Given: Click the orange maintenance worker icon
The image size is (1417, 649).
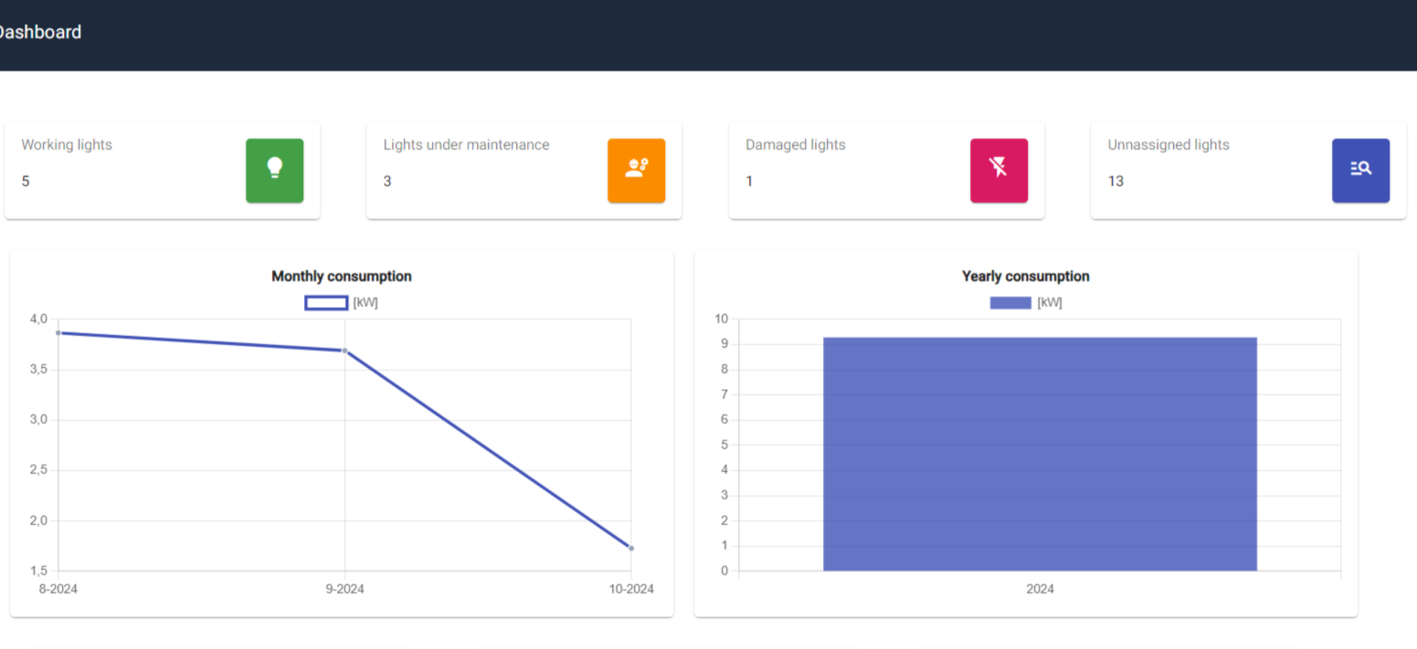Looking at the screenshot, I should 636,170.
